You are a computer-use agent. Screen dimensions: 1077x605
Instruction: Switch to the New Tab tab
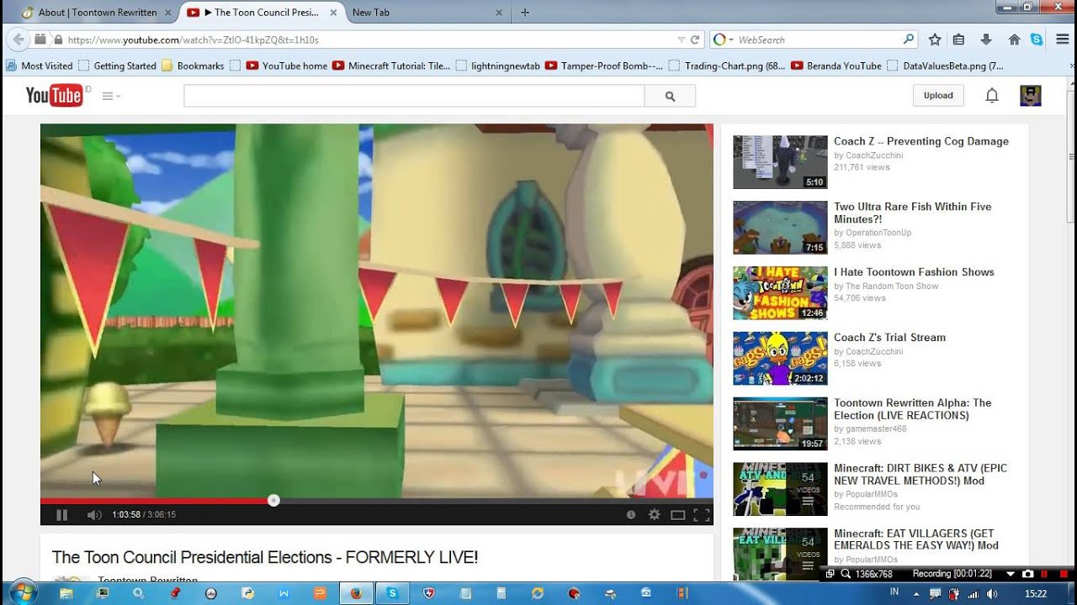[427, 13]
